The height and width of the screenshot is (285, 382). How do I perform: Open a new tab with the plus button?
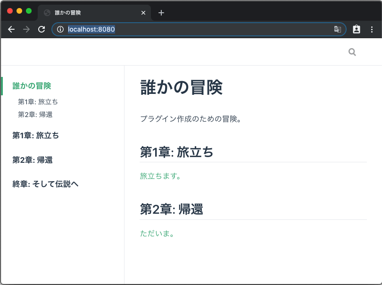(x=161, y=13)
